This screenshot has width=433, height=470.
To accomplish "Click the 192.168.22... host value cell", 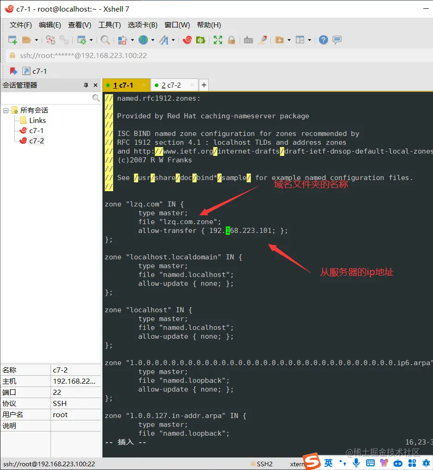I will 76,381.
